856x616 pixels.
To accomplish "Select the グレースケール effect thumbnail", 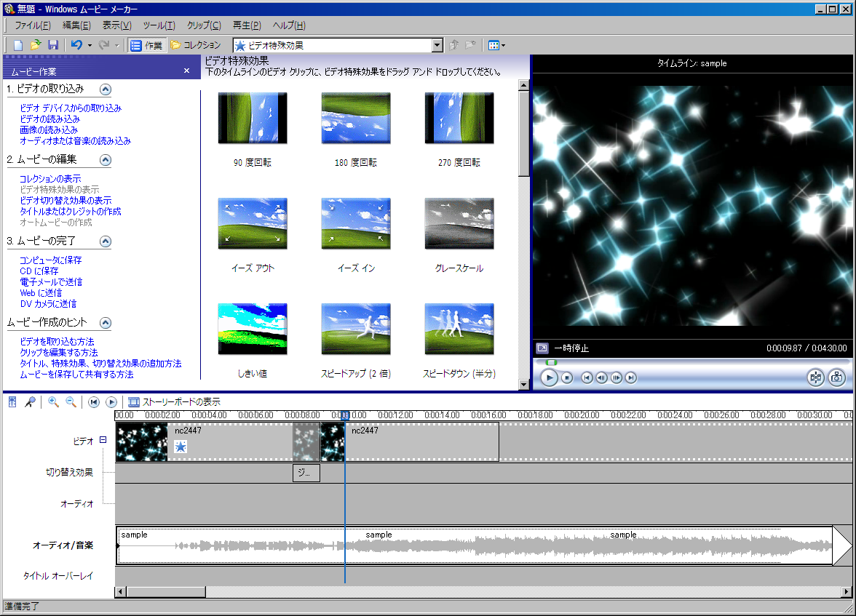I will click(x=459, y=223).
